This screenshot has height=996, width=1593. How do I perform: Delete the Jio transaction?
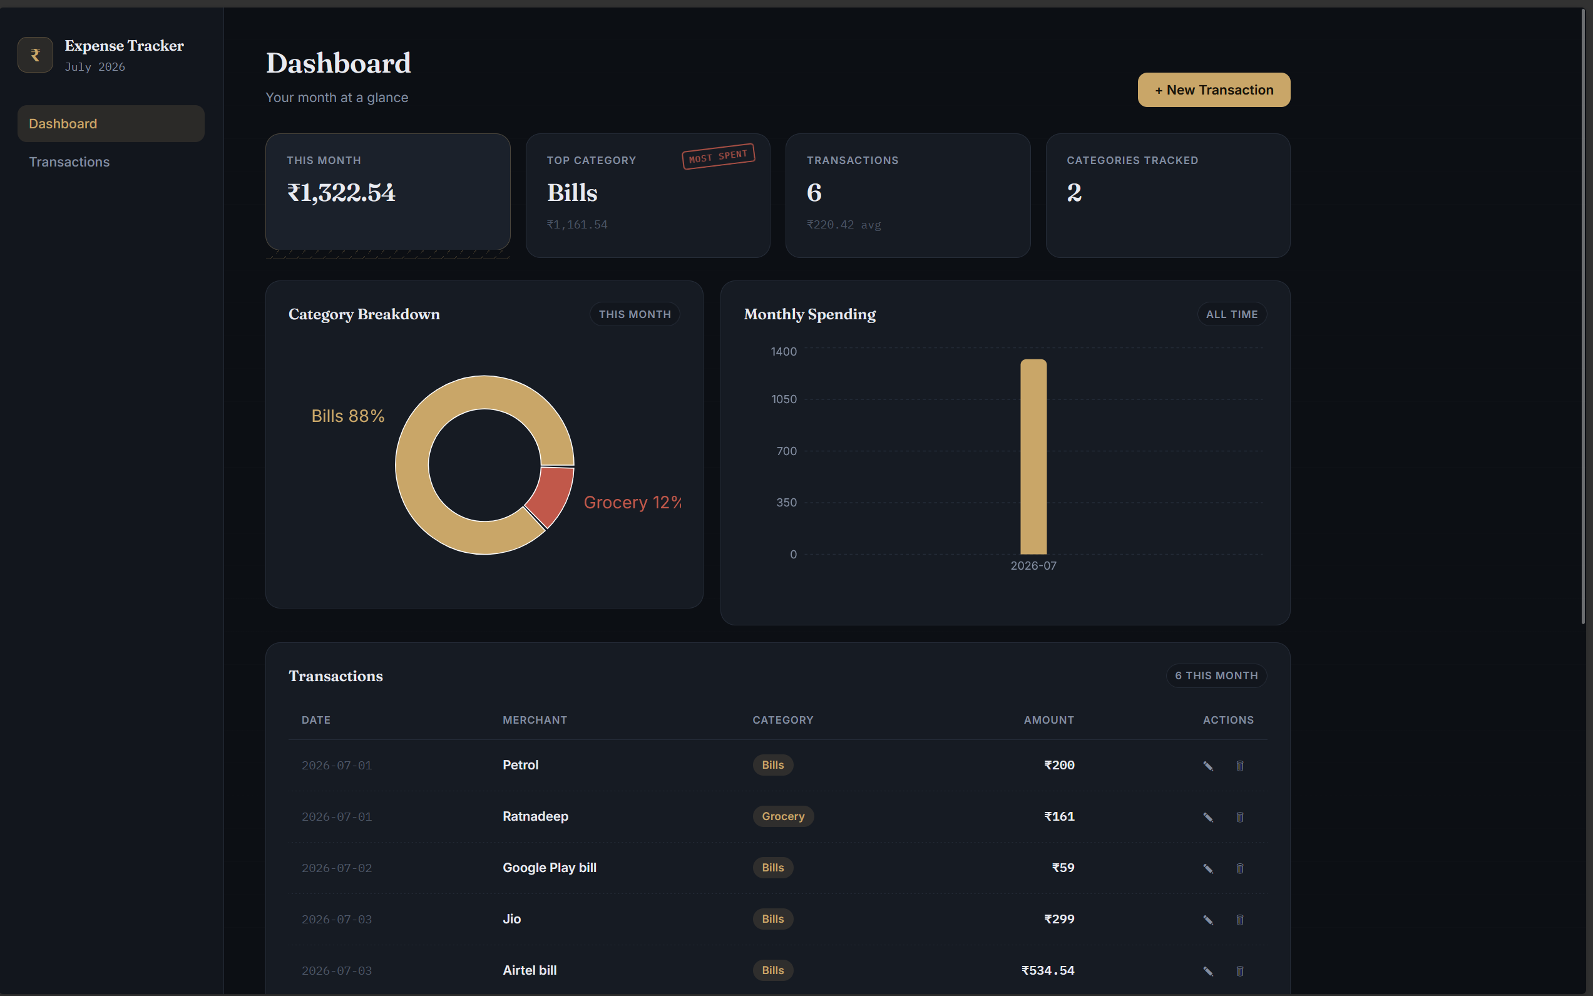tap(1239, 920)
